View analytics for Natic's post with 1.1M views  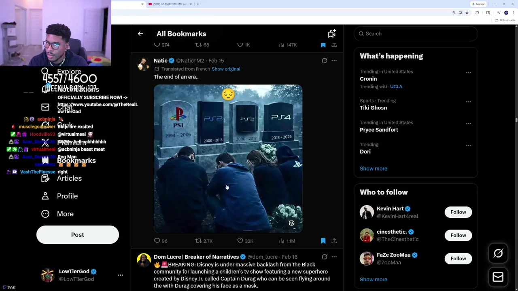coord(287,241)
